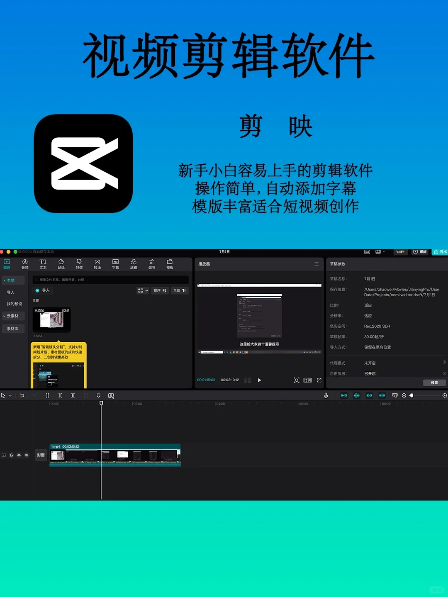The height and width of the screenshot is (597, 448).
Task: Toggle the microphone recording icon
Action: [326, 395]
